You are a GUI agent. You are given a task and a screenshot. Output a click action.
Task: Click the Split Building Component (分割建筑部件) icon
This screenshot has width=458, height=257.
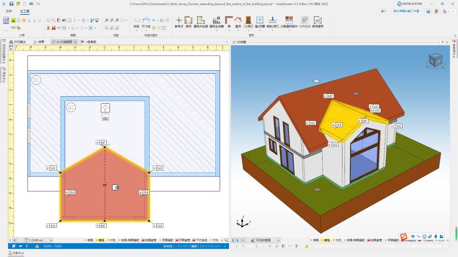[289, 21]
